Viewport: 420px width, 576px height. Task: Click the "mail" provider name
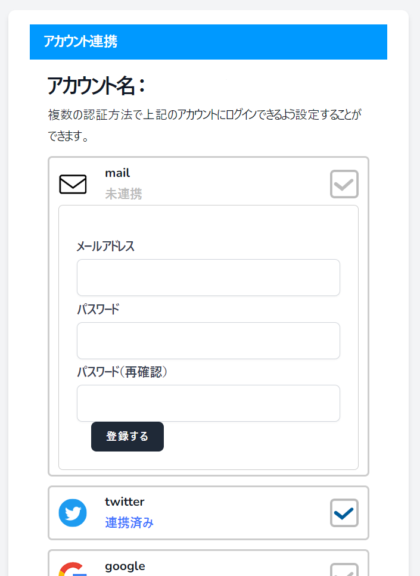click(x=117, y=173)
